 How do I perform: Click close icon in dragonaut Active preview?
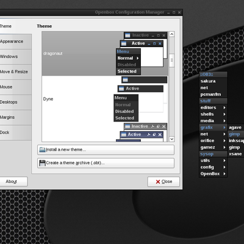point(160,43)
